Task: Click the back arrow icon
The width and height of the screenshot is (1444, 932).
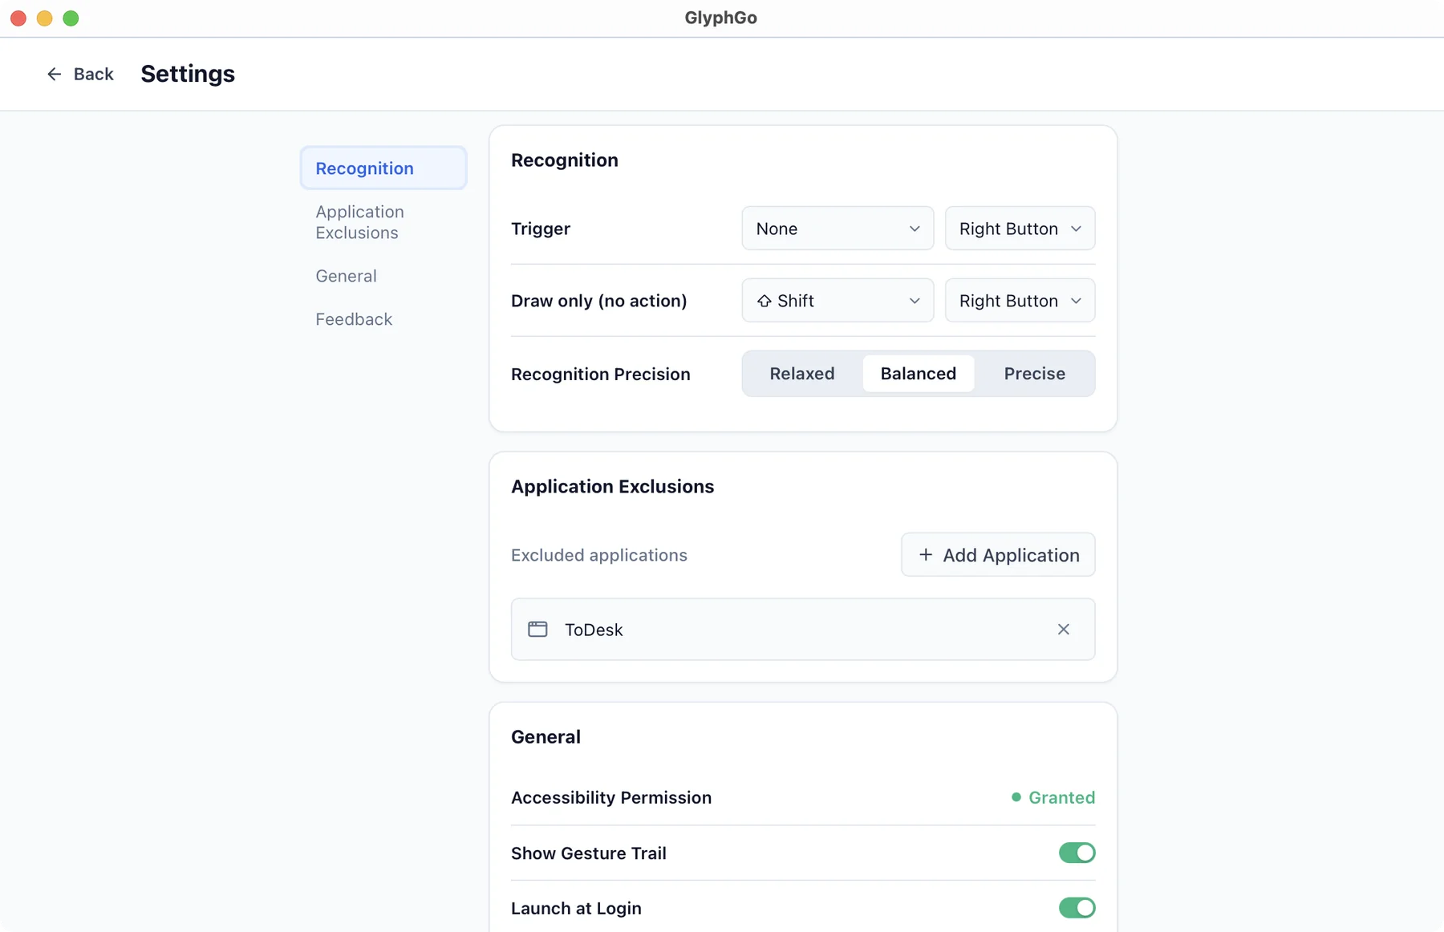Action: coord(54,74)
